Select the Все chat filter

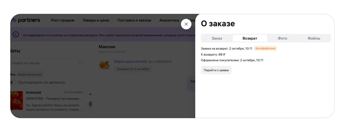click(13, 74)
